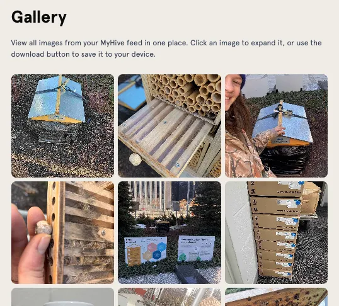
Task: Expand the bamboo tubes bee hotel photo
Action: pos(169,126)
